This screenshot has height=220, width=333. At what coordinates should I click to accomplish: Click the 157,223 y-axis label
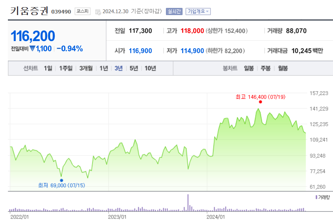pos(319,93)
